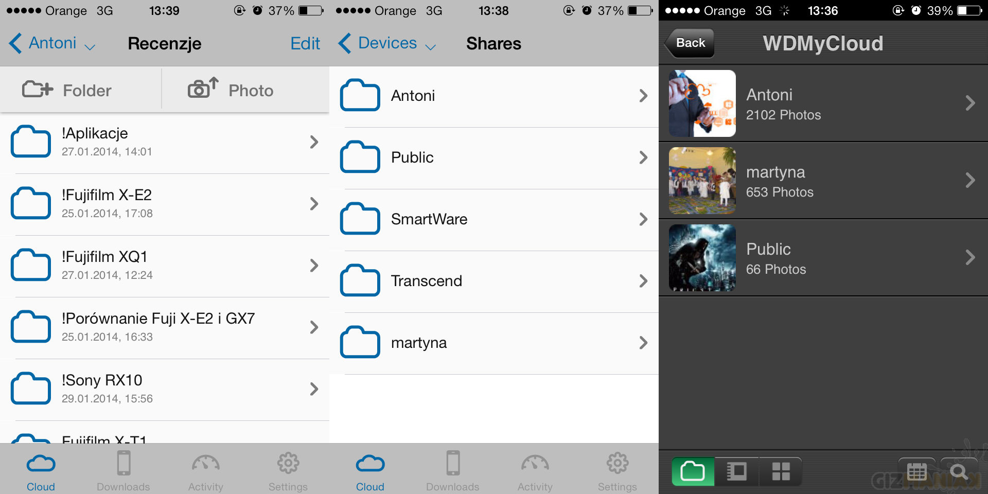Open chevron on the SmartWare share row
988x494 pixels.
pos(643,219)
